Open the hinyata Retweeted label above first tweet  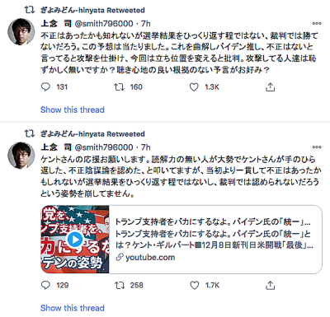tap(92, 10)
